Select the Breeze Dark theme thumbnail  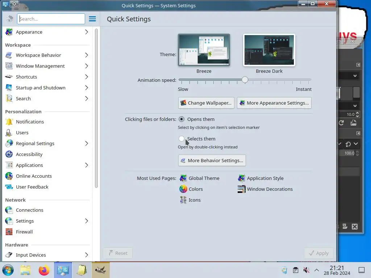pyautogui.click(x=269, y=50)
